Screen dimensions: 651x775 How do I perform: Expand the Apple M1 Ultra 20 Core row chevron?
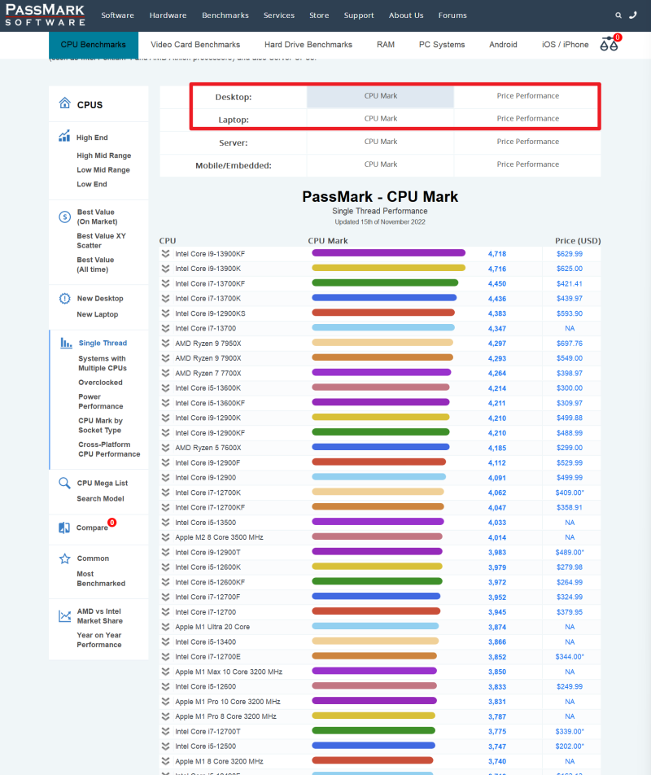pyautogui.click(x=165, y=627)
